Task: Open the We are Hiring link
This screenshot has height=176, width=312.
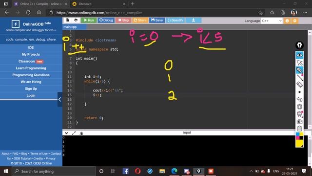Action: coord(31,82)
